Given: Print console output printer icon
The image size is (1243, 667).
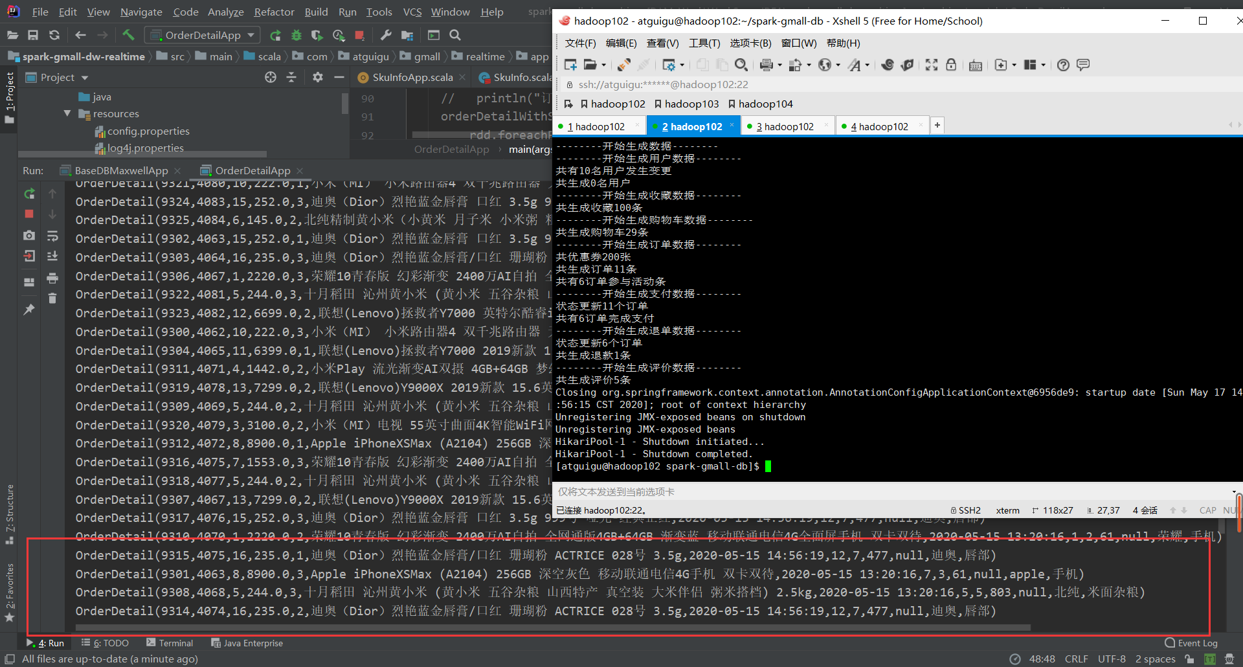Looking at the screenshot, I should pyautogui.click(x=52, y=278).
